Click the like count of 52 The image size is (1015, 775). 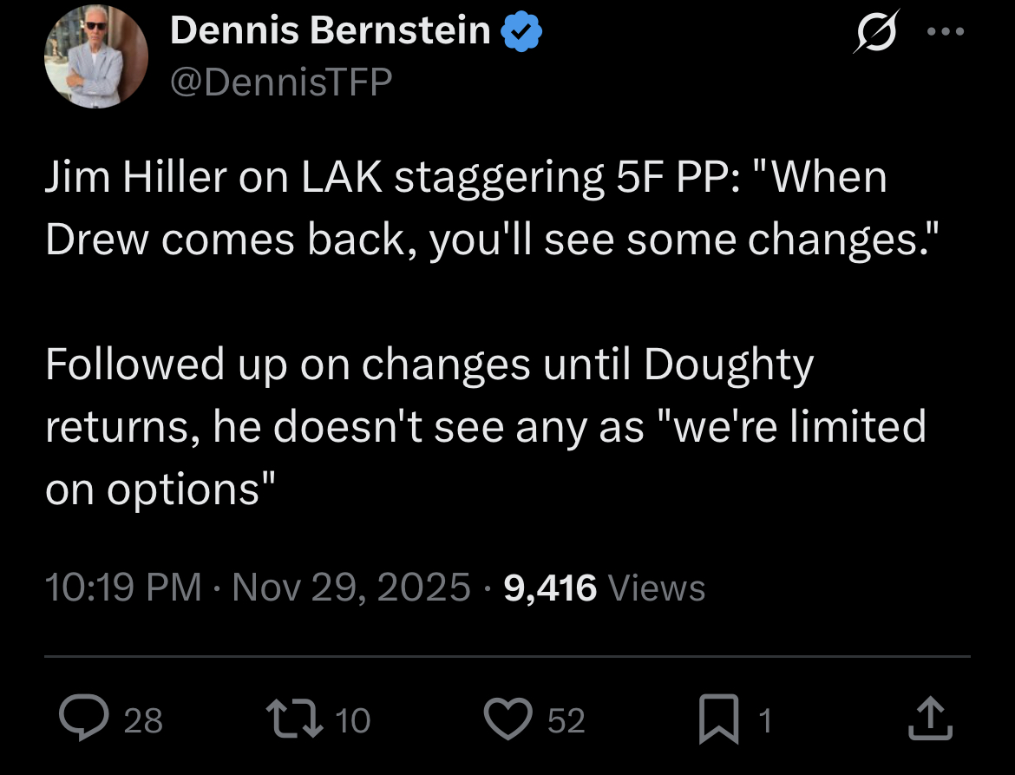tap(566, 720)
